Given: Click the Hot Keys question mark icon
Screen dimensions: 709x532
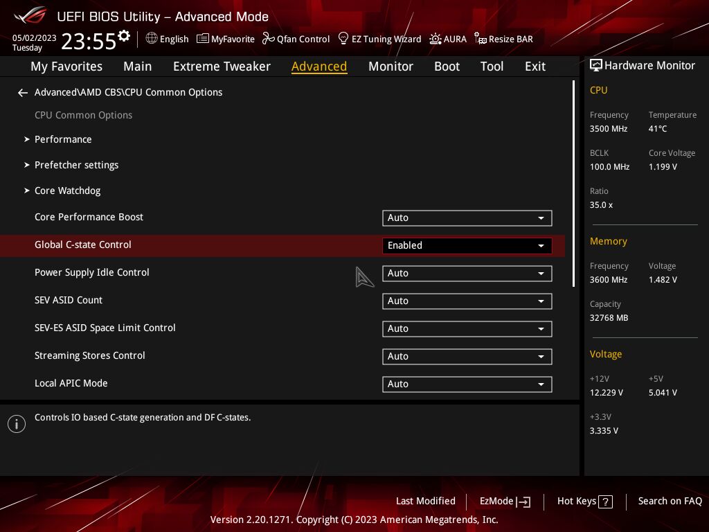Looking at the screenshot, I should point(605,502).
